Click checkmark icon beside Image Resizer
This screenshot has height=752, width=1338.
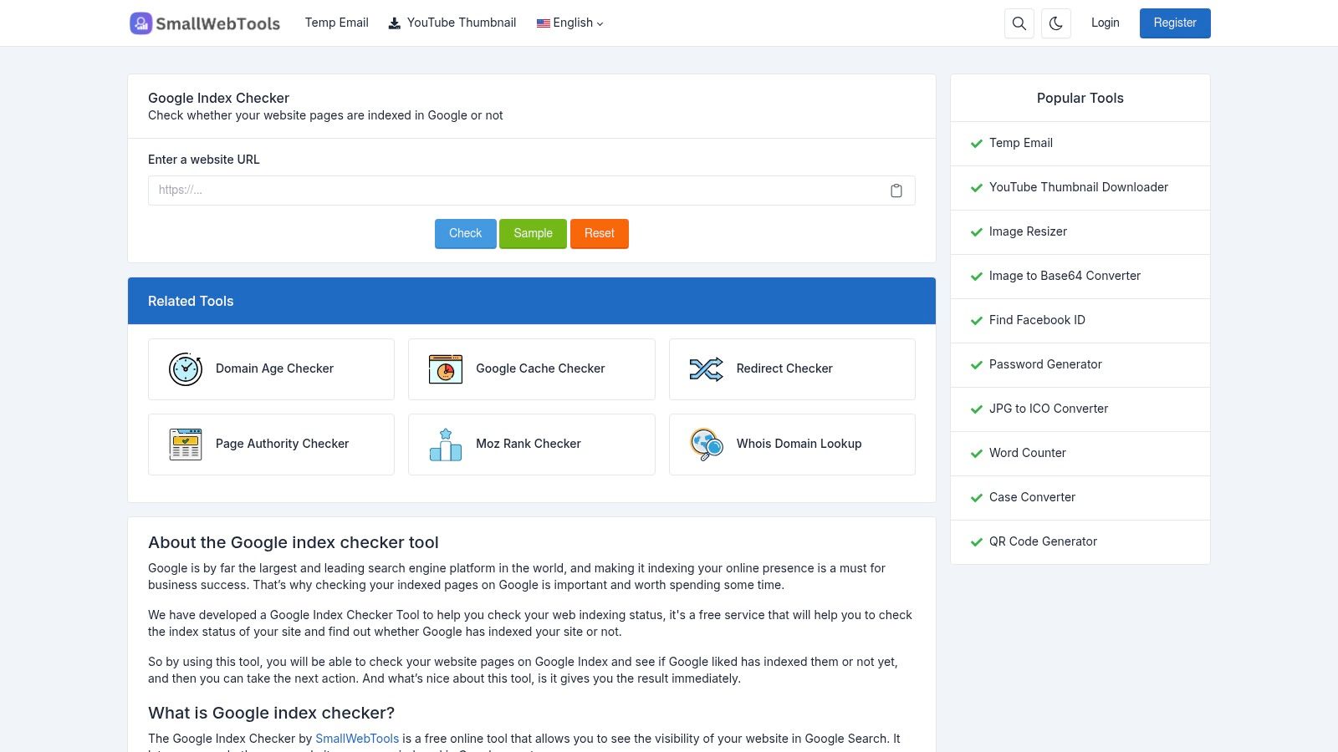point(976,232)
